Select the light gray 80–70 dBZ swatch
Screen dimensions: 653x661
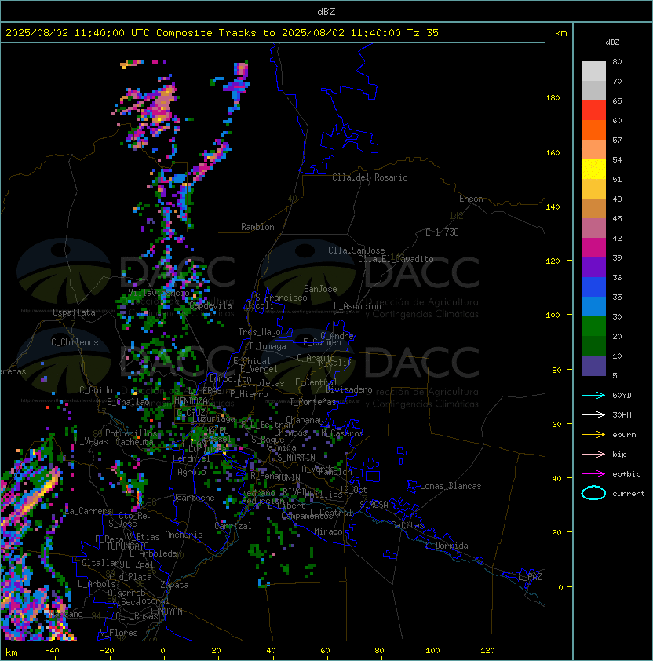(x=593, y=71)
